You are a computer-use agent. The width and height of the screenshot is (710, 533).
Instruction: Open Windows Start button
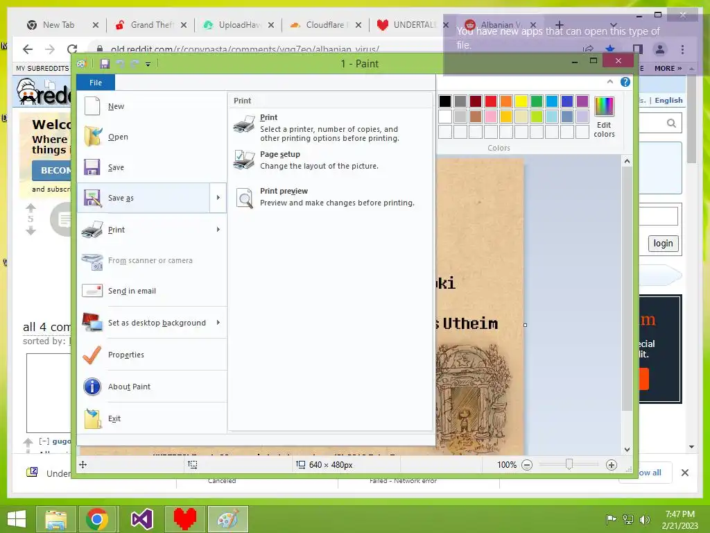click(17, 519)
